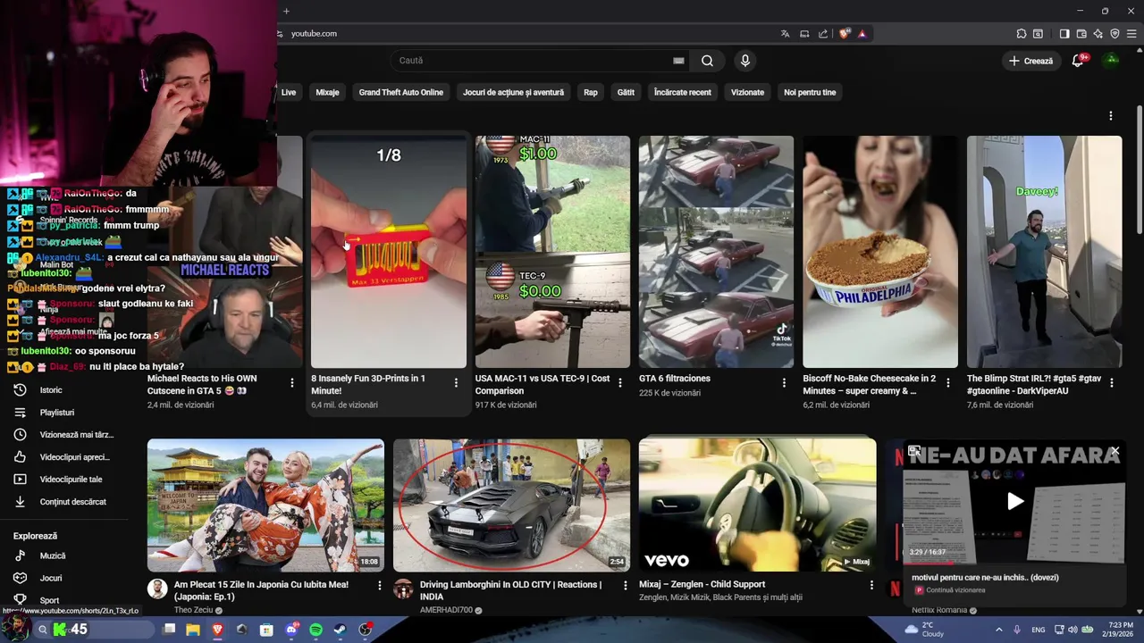The image size is (1144, 643).
Task: Open the Zenglen Child Support vevo thumbnail
Action: tap(758, 505)
